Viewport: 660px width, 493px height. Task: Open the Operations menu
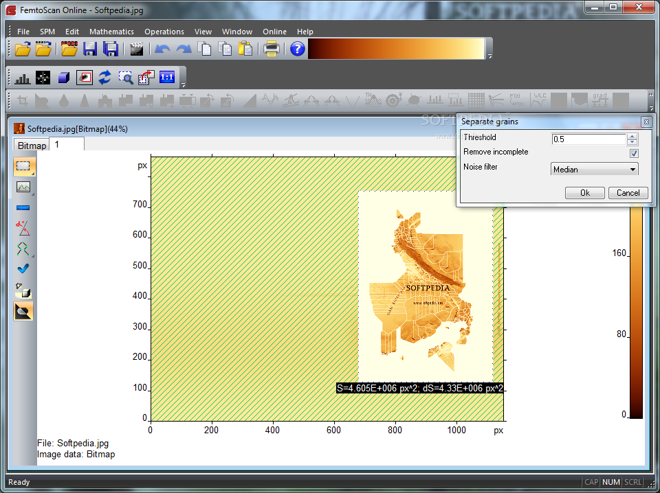pyautogui.click(x=164, y=32)
